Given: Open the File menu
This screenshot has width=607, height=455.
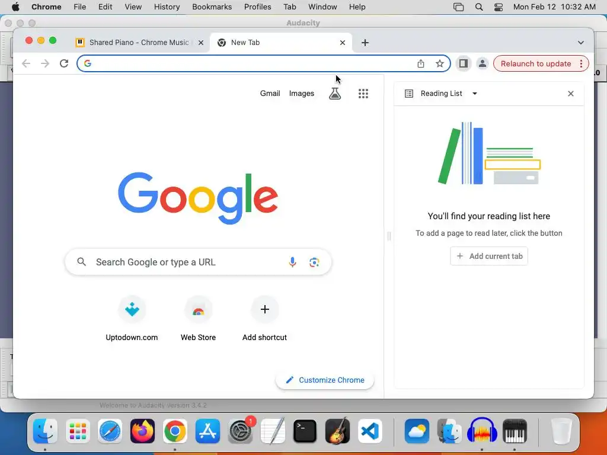Looking at the screenshot, I should 80,7.
